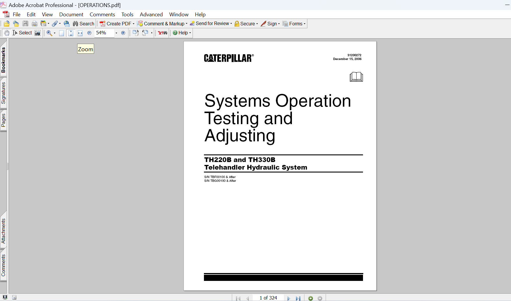This screenshot has height=301, width=511.
Task: Click the hide toolbars icon in status bar
Action: [14, 298]
